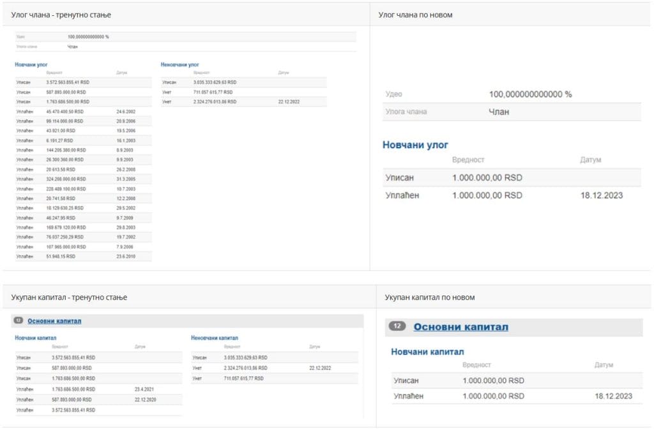Click Новчани капитал heading in right panel
The image size is (654, 429).
(427, 352)
